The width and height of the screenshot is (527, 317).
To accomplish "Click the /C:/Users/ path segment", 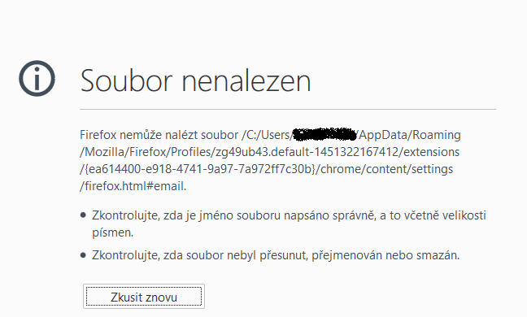I will pos(267,135).
